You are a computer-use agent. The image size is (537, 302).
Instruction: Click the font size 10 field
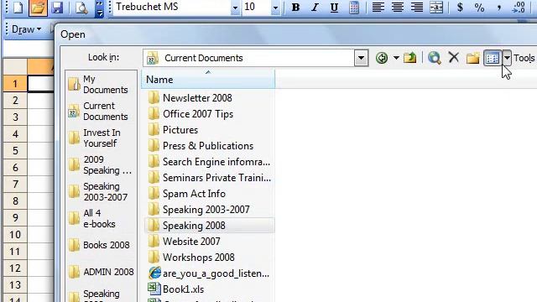click(256, 7)
